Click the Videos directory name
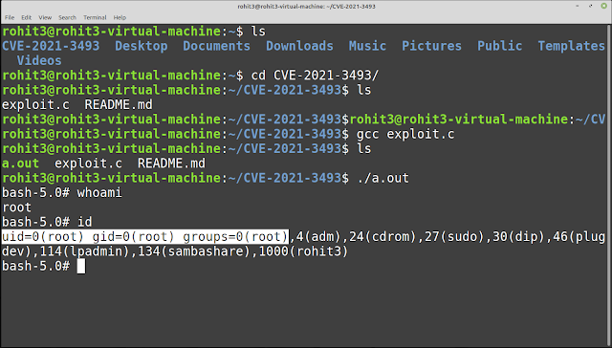Screen dimensions: 612x348 (x=39, y=61)
